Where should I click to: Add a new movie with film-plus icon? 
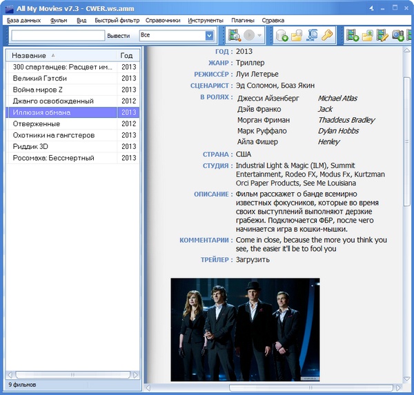click(353, 35)
